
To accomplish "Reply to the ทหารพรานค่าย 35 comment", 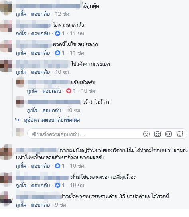I will [x=41, y=205].
